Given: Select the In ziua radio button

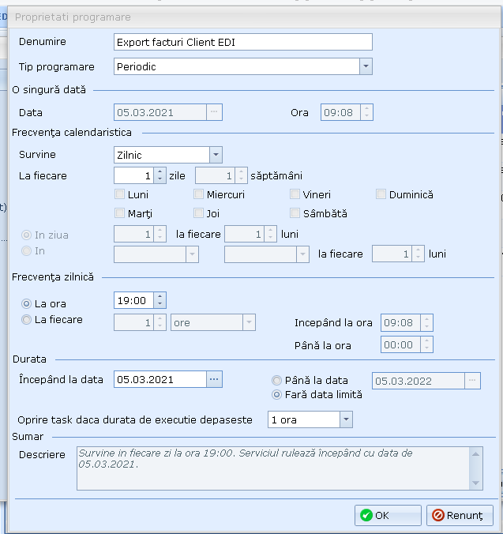Looking at the screenshot, I should point(26,235).
